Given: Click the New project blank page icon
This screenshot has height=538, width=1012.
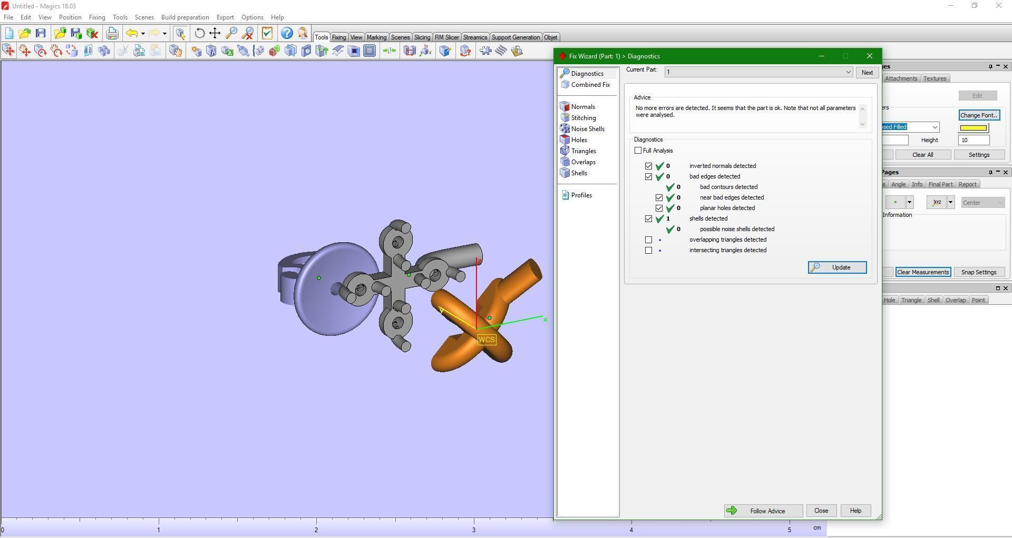Looking at the screenshot, I should (x=9, y=33).
